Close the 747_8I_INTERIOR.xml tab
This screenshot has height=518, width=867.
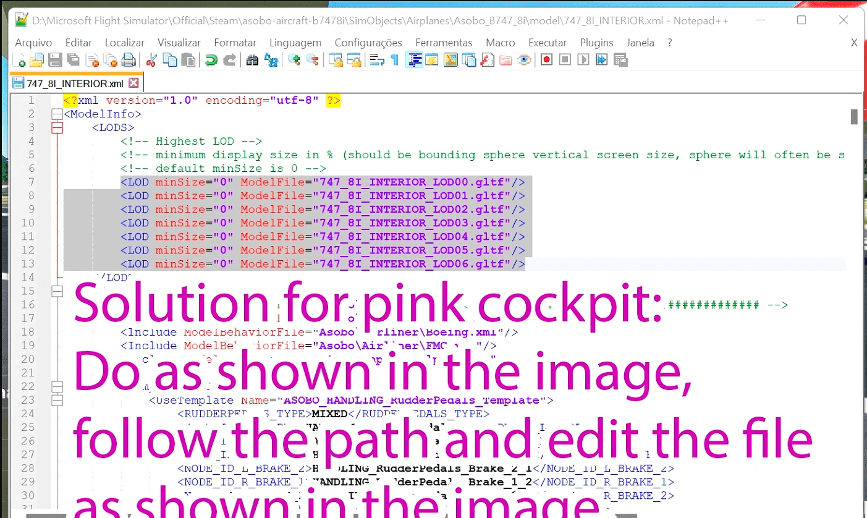click(x=133, y=83)
